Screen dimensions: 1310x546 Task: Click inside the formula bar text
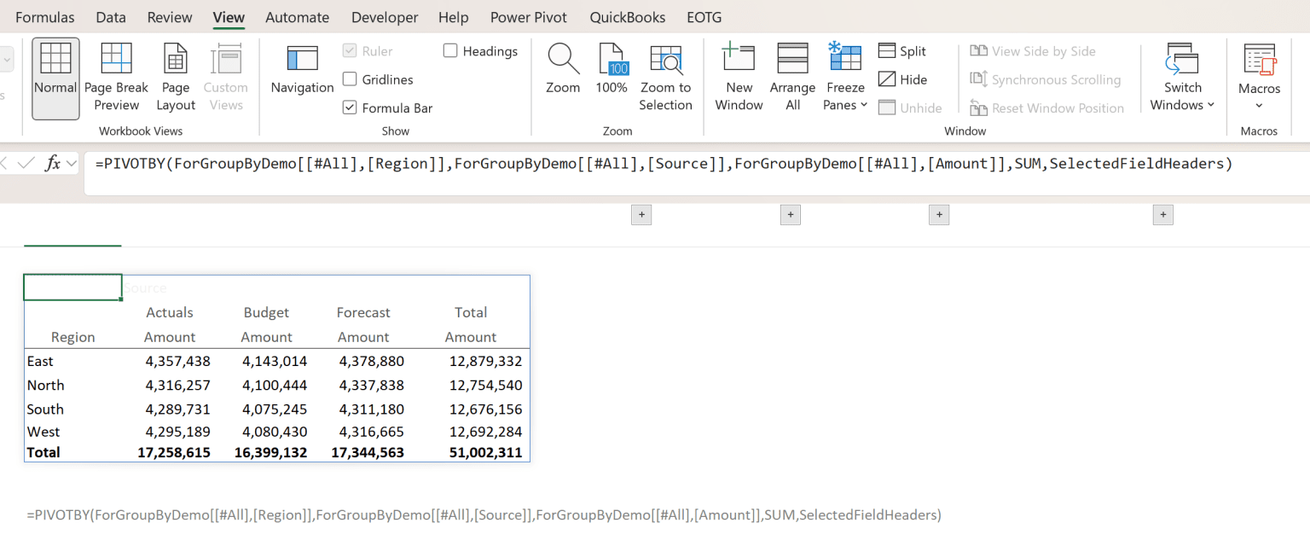pyautogui.click(x=664, y=163)
